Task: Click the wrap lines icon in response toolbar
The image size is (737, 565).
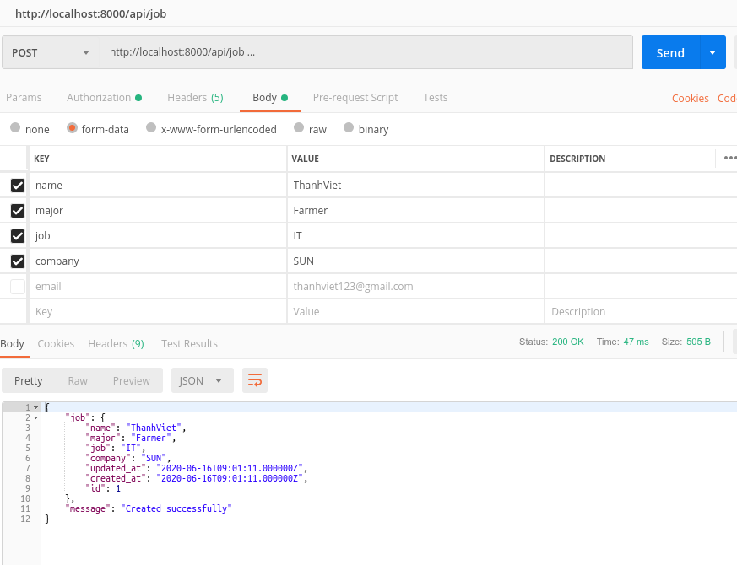Action: [x=254, y=380]
